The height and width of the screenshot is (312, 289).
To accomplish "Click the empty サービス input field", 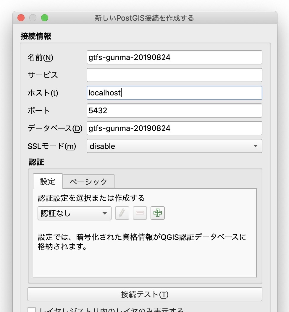I will (x=175, y=75).
